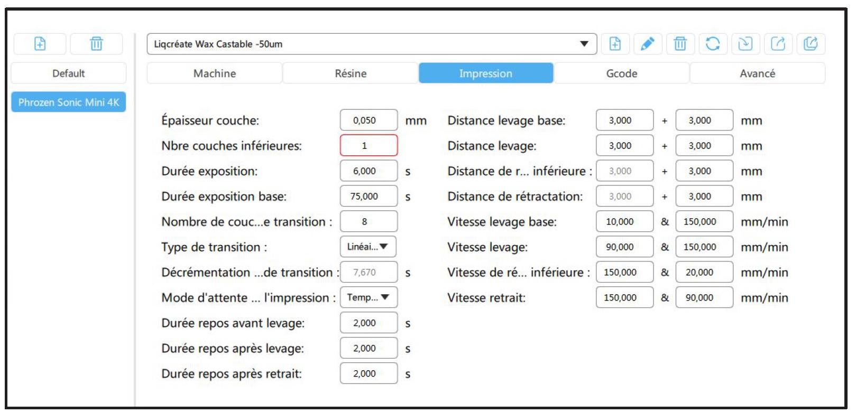Open the Mode d'attente dropdown

pyautogui.click(x=369, y=297)
